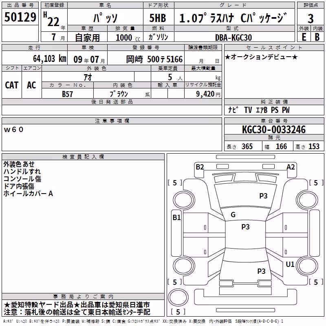326x326 pixels.
Task: Click overall evaluation score 3
Action: tap(311, 18)
